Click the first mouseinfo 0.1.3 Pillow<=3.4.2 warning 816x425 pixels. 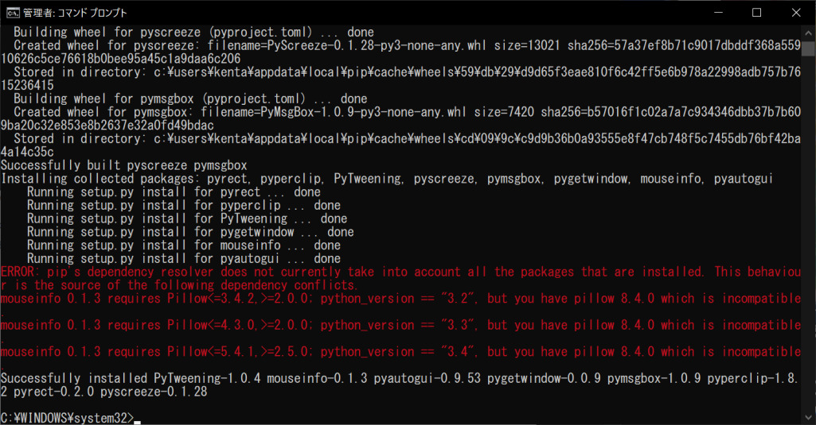400,299
